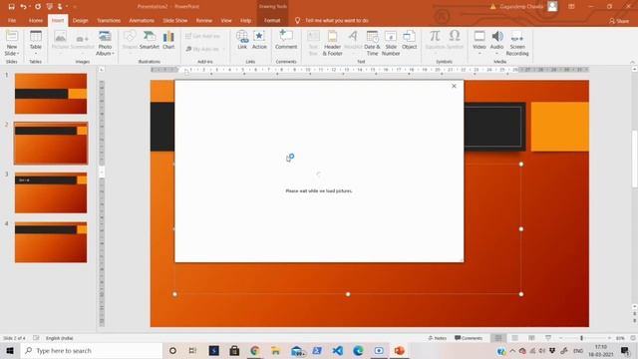Insert a Chart
This screenshot has width=638, height=359.
coord(168,40)
